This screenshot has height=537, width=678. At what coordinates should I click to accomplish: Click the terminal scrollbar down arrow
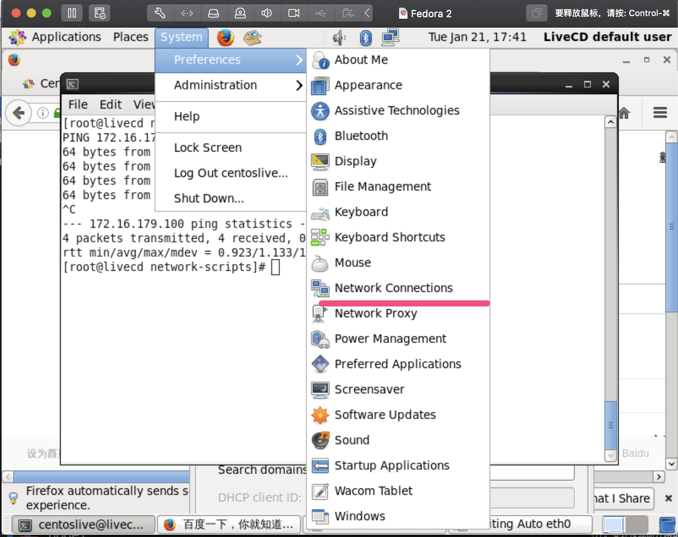tap(611, 456)
